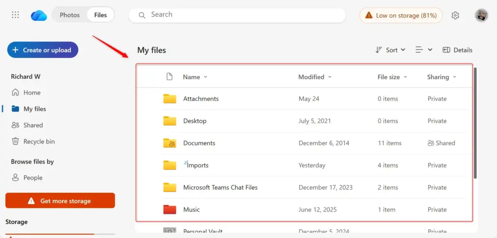This screenshot has height=238, width=497.
Task: Open Microsoft Teams Chat Files folder
Action: tap(220, 188)
